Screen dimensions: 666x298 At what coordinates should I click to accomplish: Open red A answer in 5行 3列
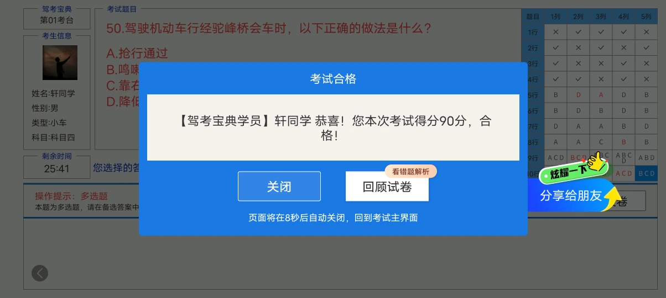point(601,95)
